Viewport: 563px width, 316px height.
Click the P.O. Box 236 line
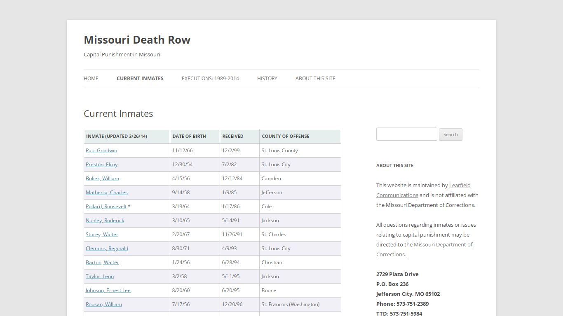click(x=392, y=284)
